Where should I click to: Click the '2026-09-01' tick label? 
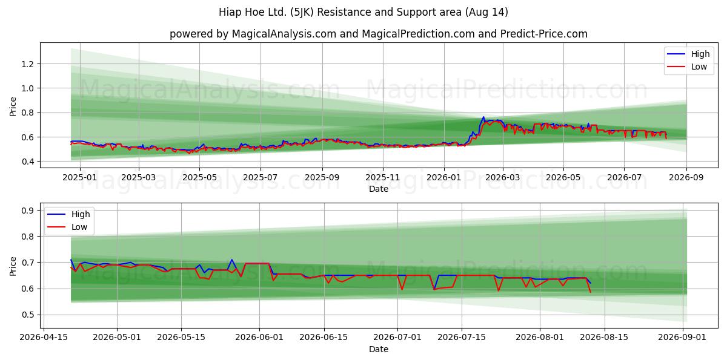683,338
